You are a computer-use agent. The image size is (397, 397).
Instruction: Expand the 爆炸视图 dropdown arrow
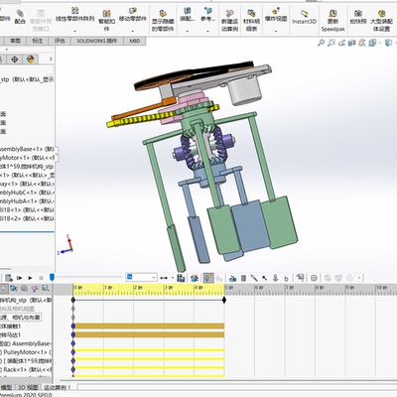coord(276,32)
